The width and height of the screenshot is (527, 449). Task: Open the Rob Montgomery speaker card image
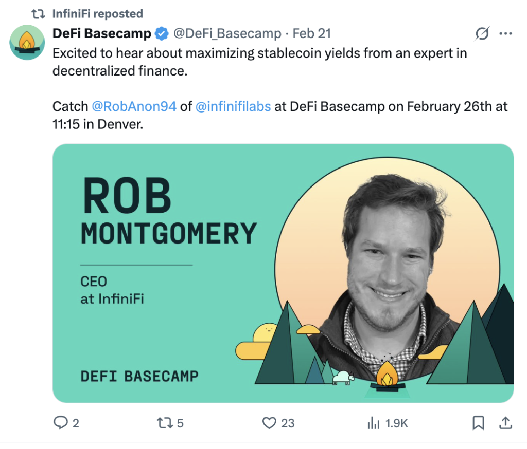click(283, 273)
